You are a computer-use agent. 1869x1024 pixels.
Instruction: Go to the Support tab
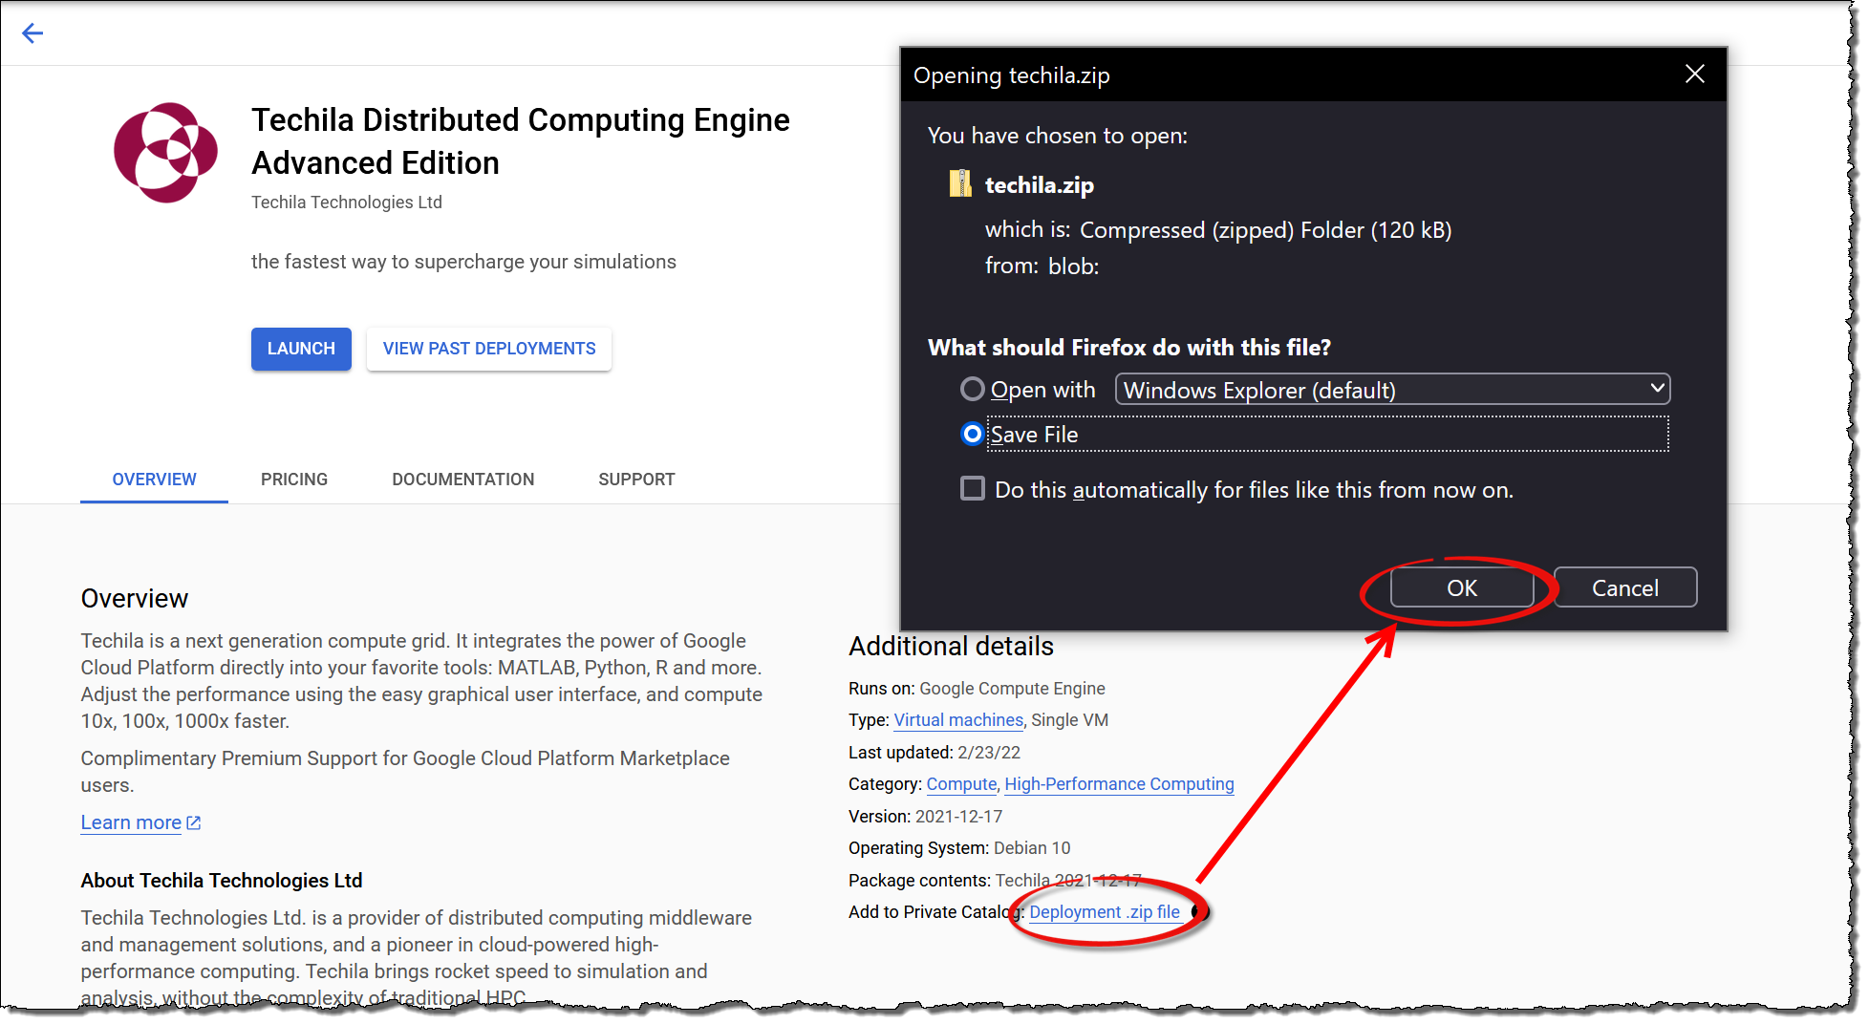pos(636,480)
